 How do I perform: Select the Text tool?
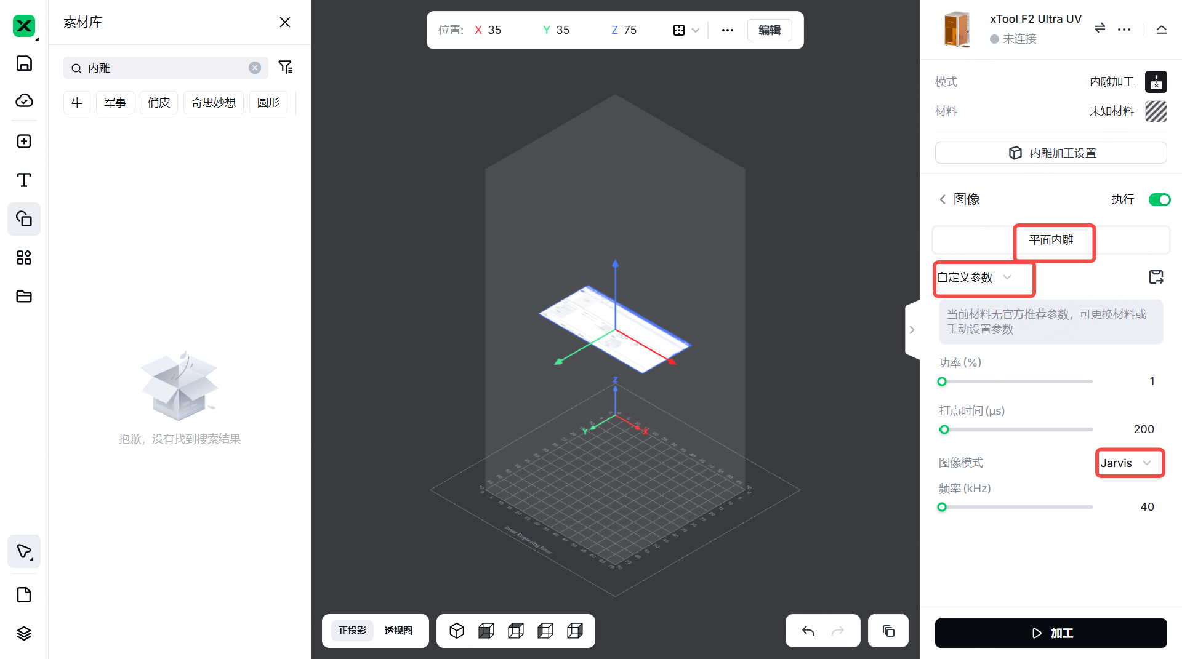(x=24, y=180)
